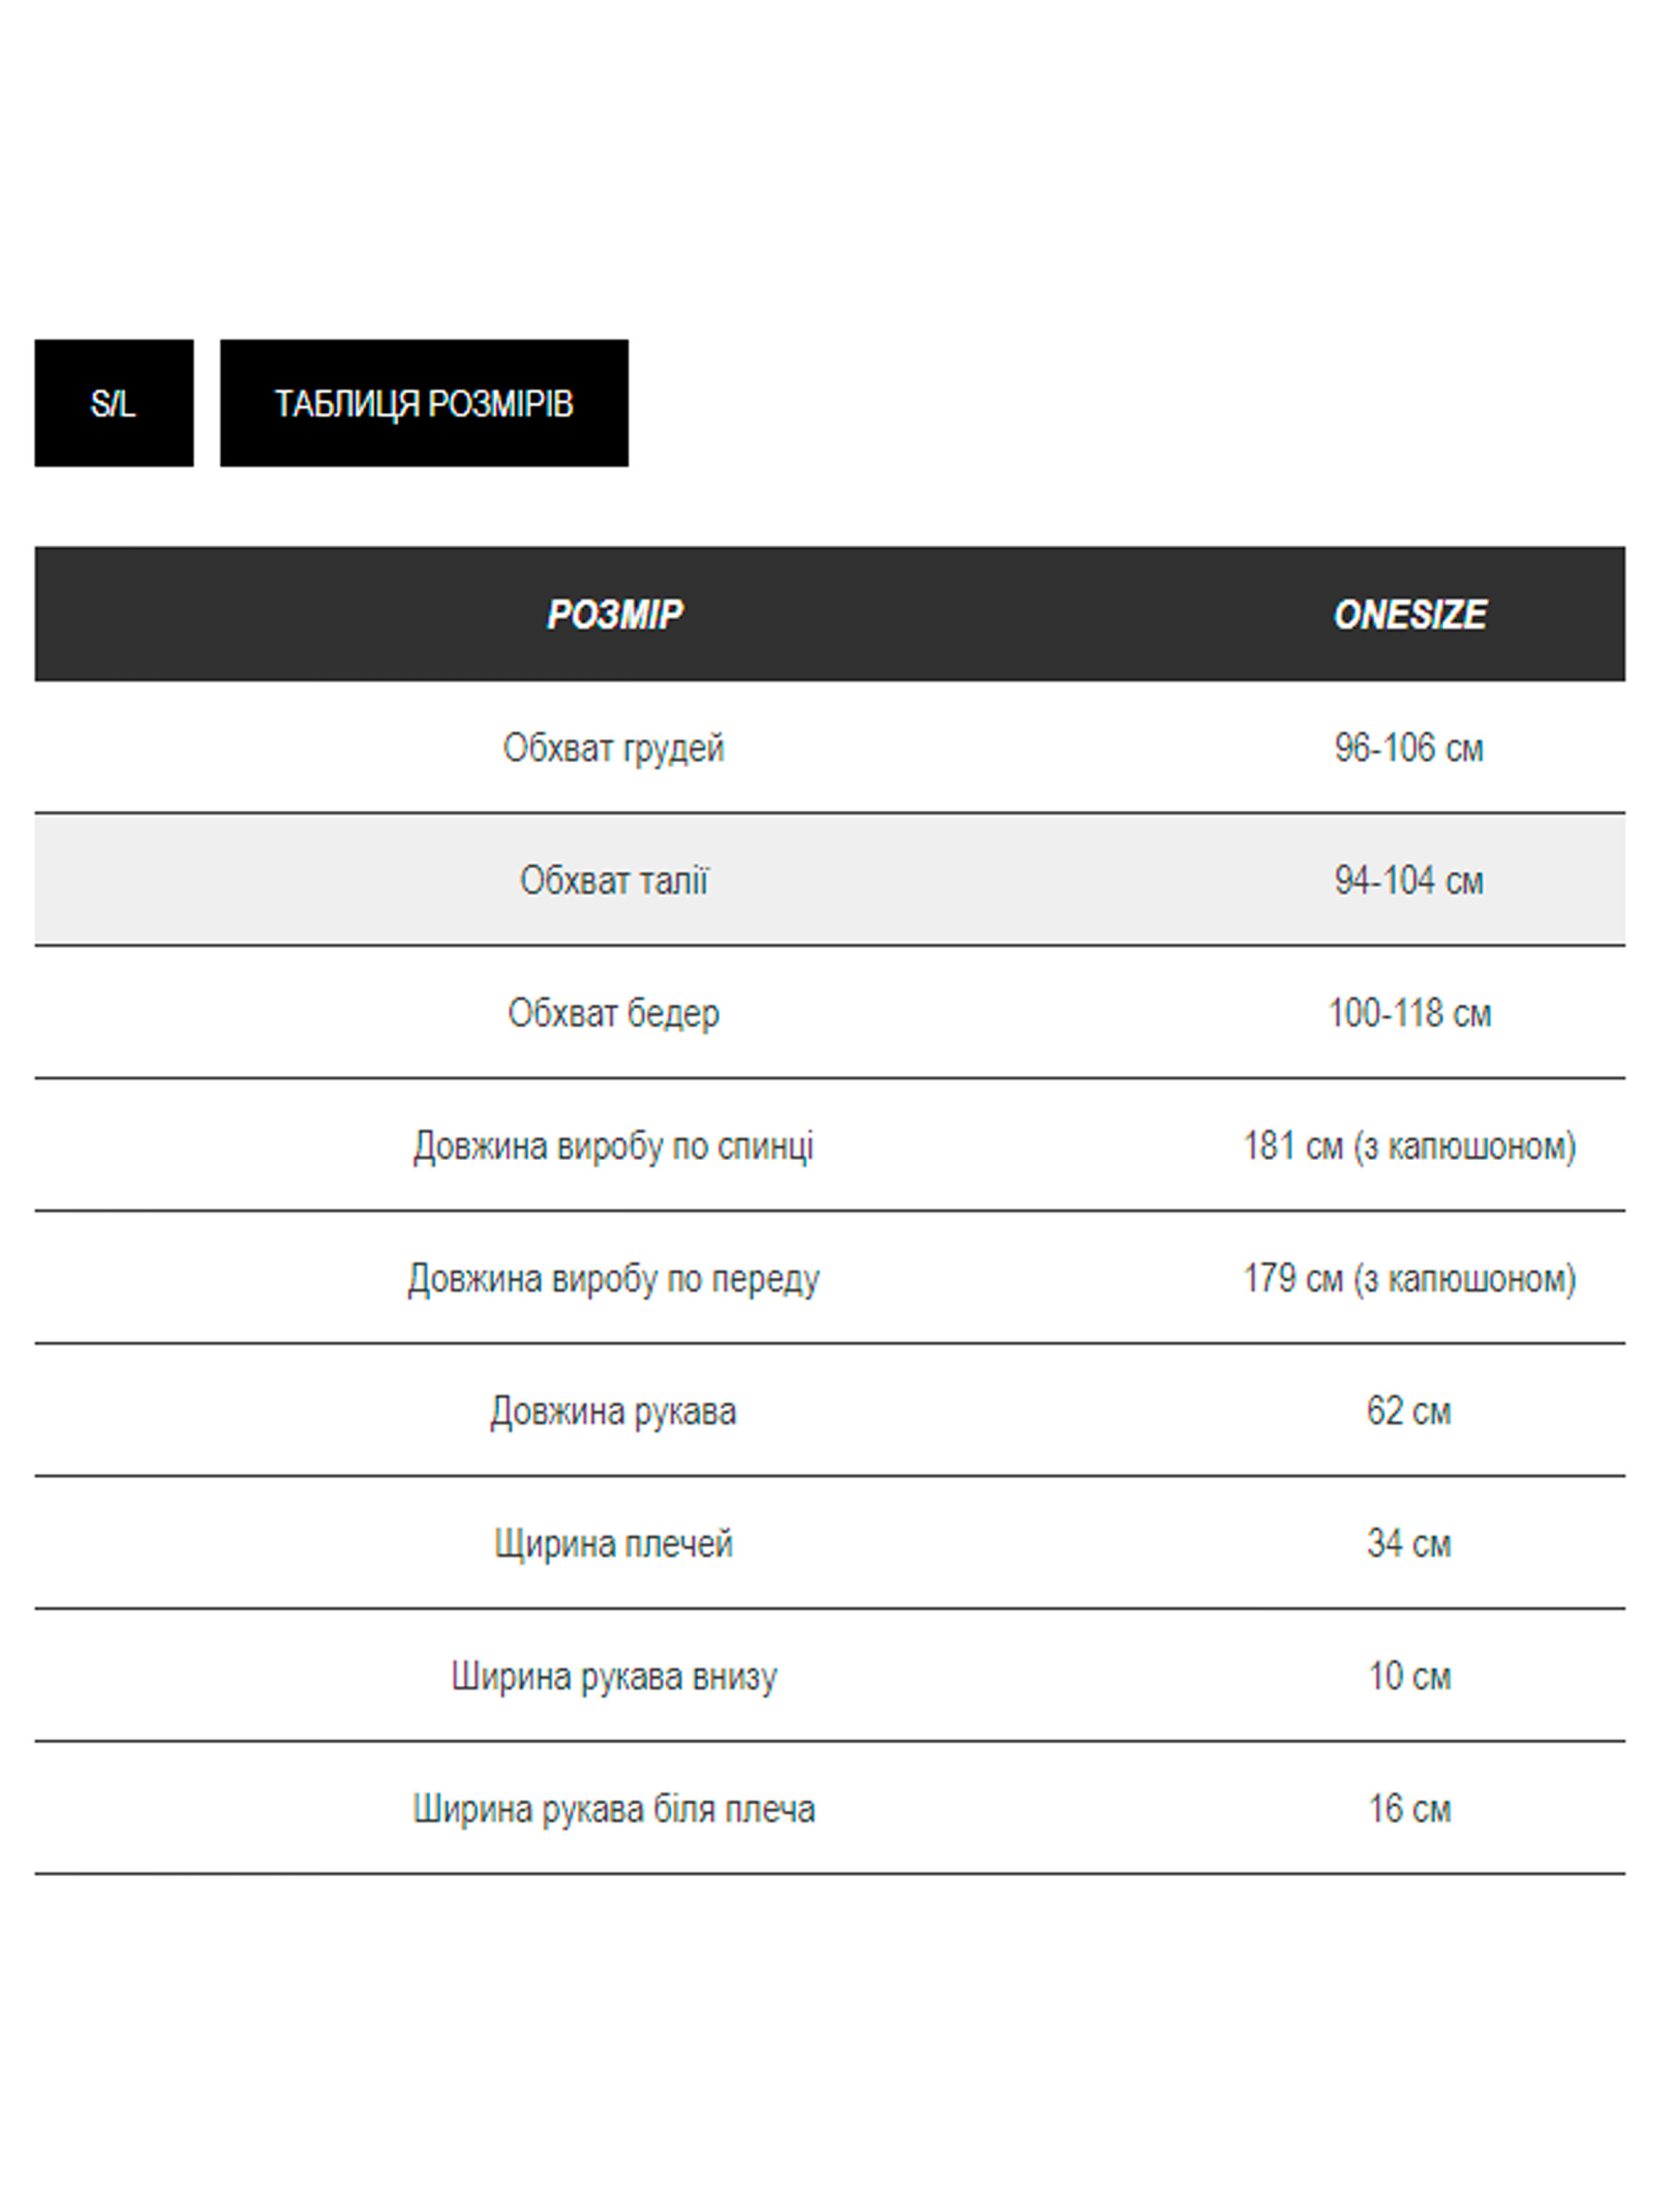Select the Обхват бедер row label

tap(613, 1013)
